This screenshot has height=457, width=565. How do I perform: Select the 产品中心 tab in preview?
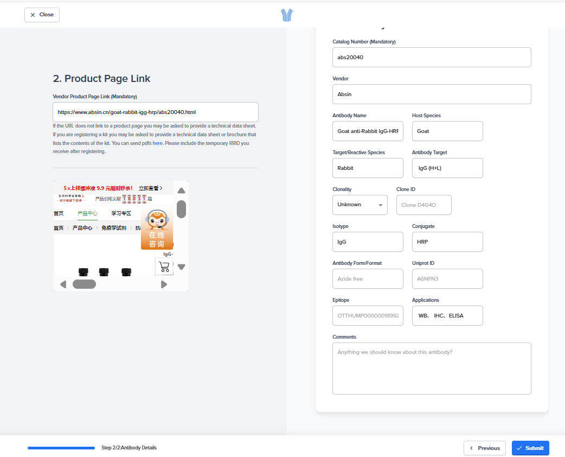pyautogui.click(x=87, y=213)
